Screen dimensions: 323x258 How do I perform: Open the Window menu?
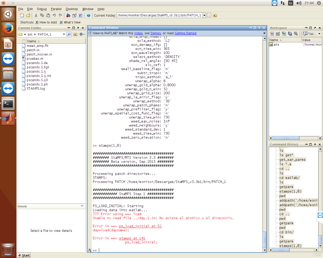tap(88, 9)
